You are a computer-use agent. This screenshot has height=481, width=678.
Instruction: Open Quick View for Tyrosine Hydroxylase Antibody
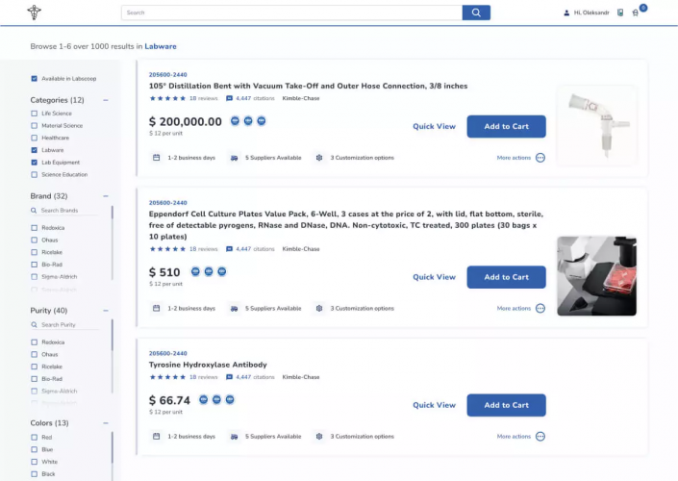pos(434,405)
